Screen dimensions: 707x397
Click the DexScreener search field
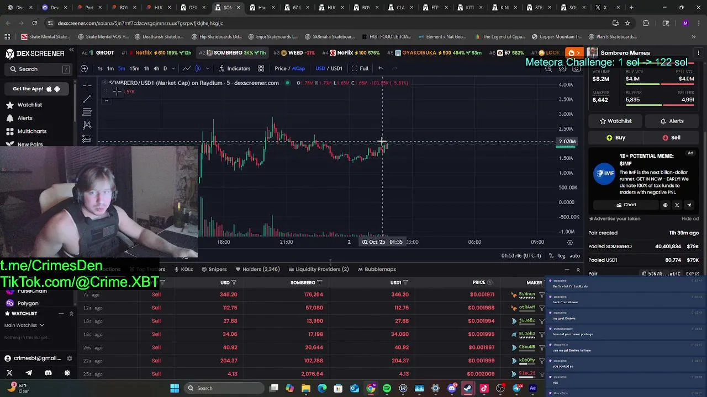click(39, 69)
